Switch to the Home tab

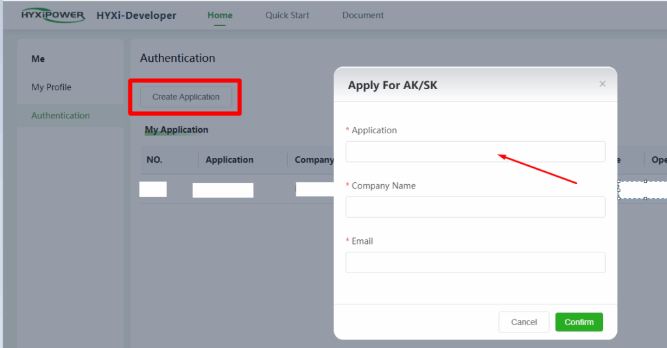(220, 15)
